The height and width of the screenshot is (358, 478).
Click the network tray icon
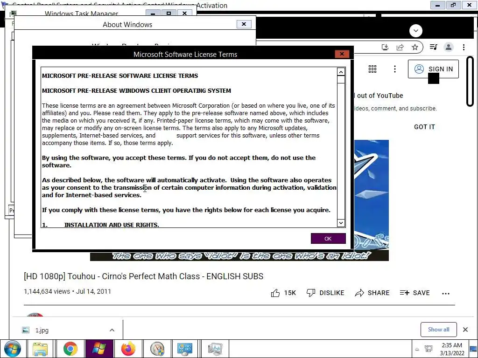click(429, 349)
